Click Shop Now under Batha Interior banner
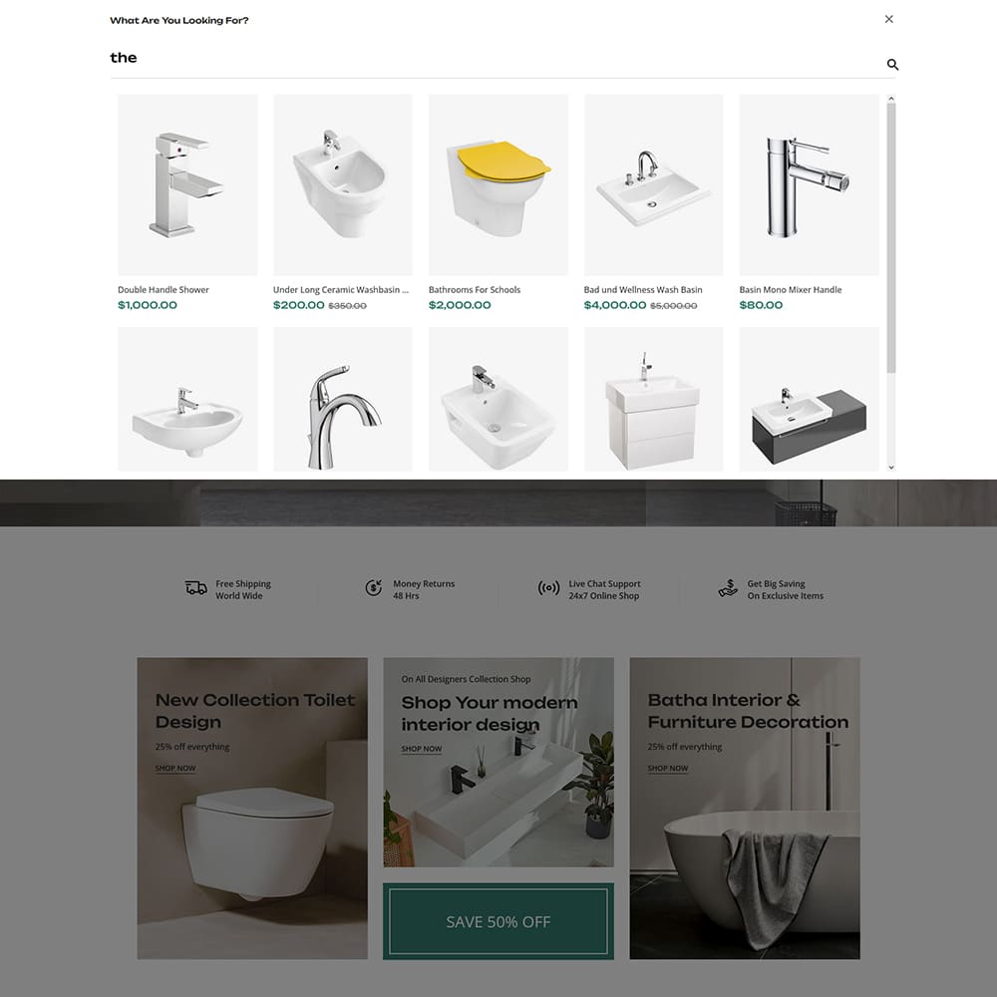Viewport: 997px width, 997px height. click(x=668, y=768)
